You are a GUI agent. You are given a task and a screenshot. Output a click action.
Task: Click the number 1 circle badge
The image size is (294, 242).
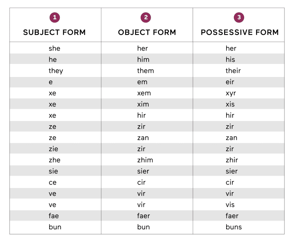[55, 17]
